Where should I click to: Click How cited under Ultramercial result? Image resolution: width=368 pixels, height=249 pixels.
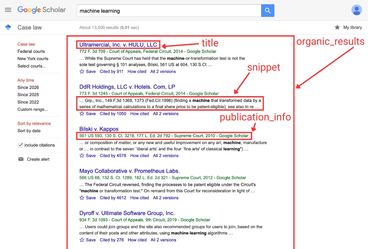tap(137, 72)
